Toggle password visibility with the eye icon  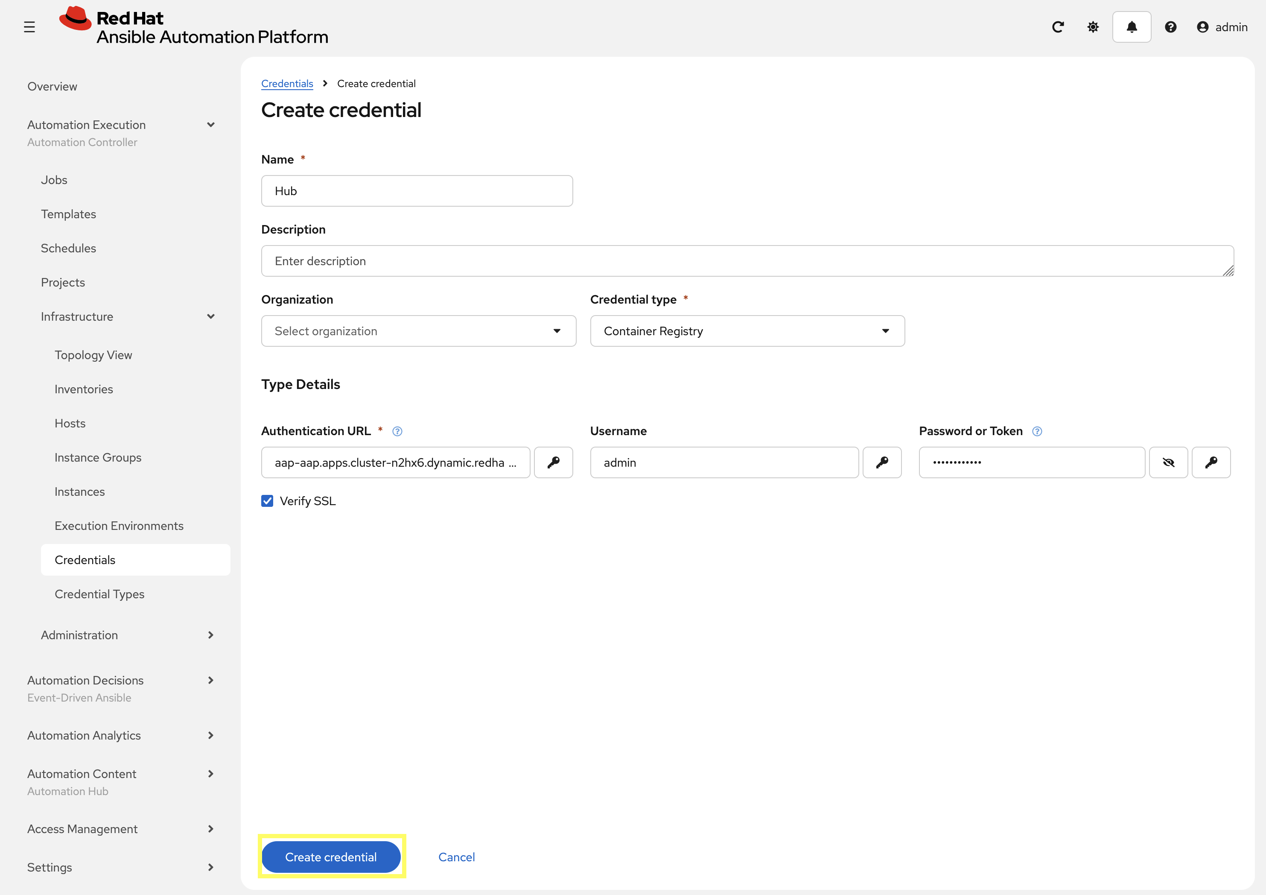1168,462
